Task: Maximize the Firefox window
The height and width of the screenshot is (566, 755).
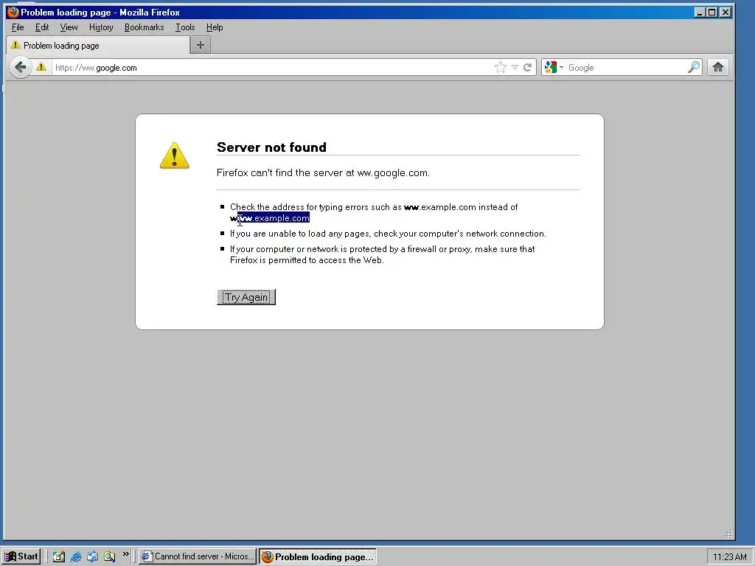Action: [x=711, y=13]
